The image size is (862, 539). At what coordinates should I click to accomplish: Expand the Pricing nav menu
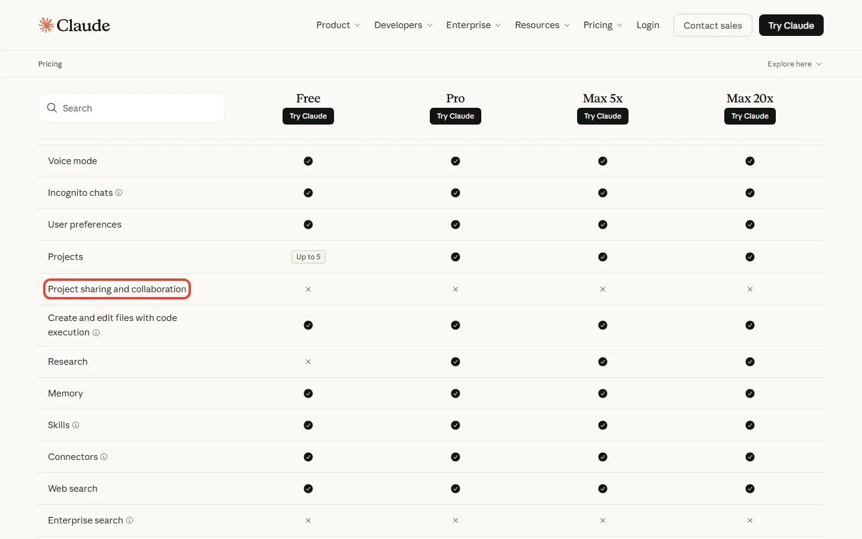[x=603, y=25]
